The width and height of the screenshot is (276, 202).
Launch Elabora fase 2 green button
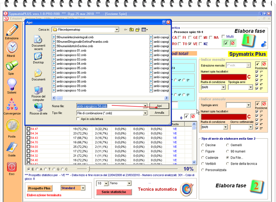(x=256, y=186)
